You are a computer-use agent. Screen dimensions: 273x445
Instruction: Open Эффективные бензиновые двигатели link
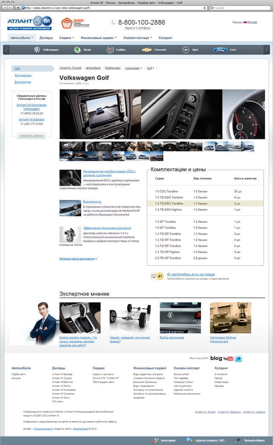[x=107, y=228]
